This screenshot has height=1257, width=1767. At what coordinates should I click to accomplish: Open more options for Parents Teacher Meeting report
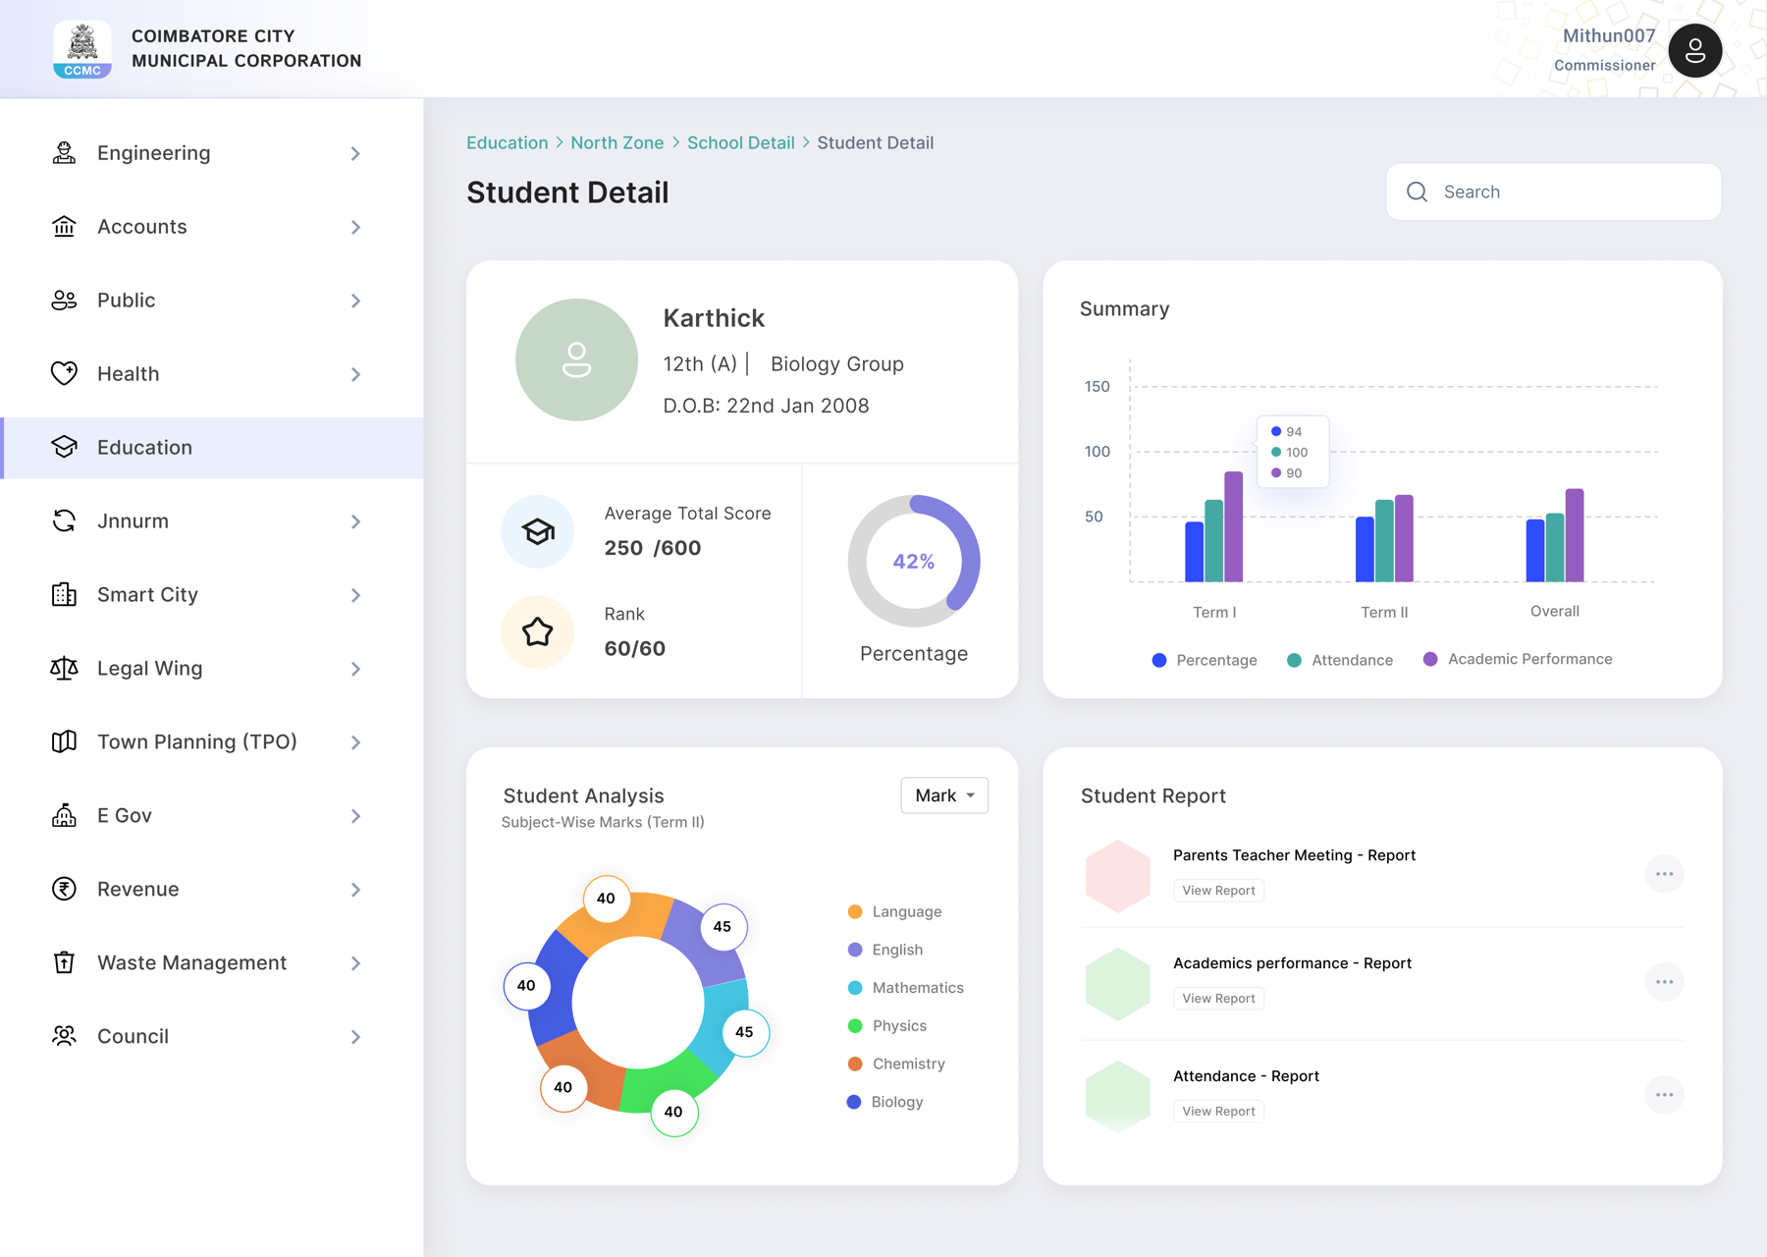(x=1664, y=874)
